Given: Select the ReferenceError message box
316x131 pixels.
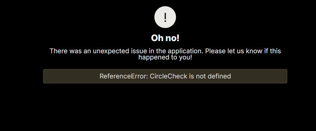Looking at the screenshot, I should 165,76.
